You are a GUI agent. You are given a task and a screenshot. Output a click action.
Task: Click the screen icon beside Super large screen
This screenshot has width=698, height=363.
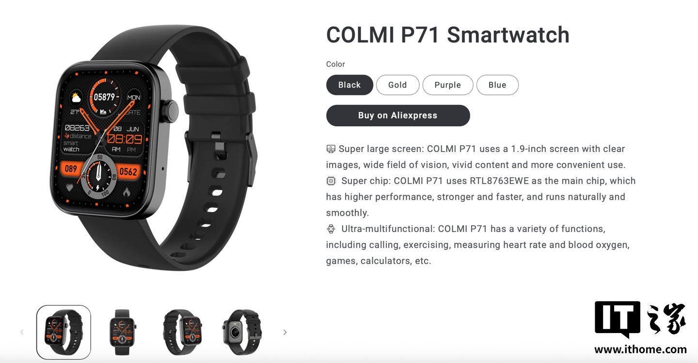[331, 149]
